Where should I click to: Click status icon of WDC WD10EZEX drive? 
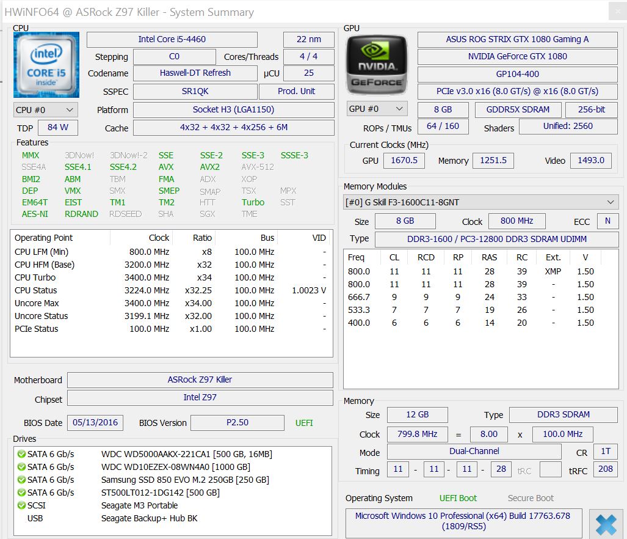pyautogui.click(x=21, y=467)
